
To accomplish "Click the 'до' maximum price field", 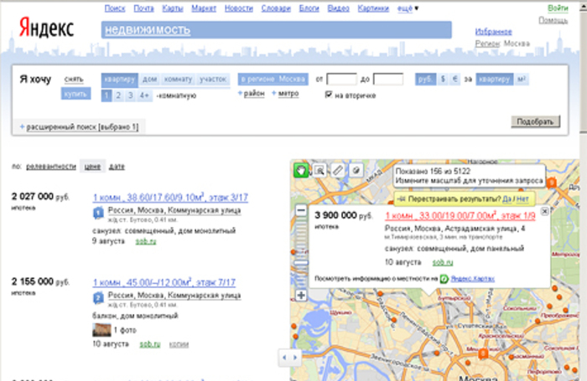I will (x=388, y=80).
